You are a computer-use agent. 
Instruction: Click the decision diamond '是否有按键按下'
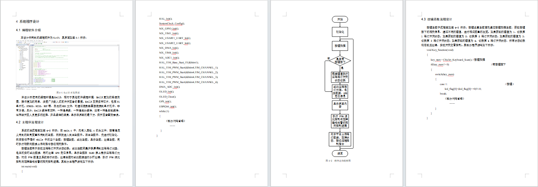tap(340, 61)
